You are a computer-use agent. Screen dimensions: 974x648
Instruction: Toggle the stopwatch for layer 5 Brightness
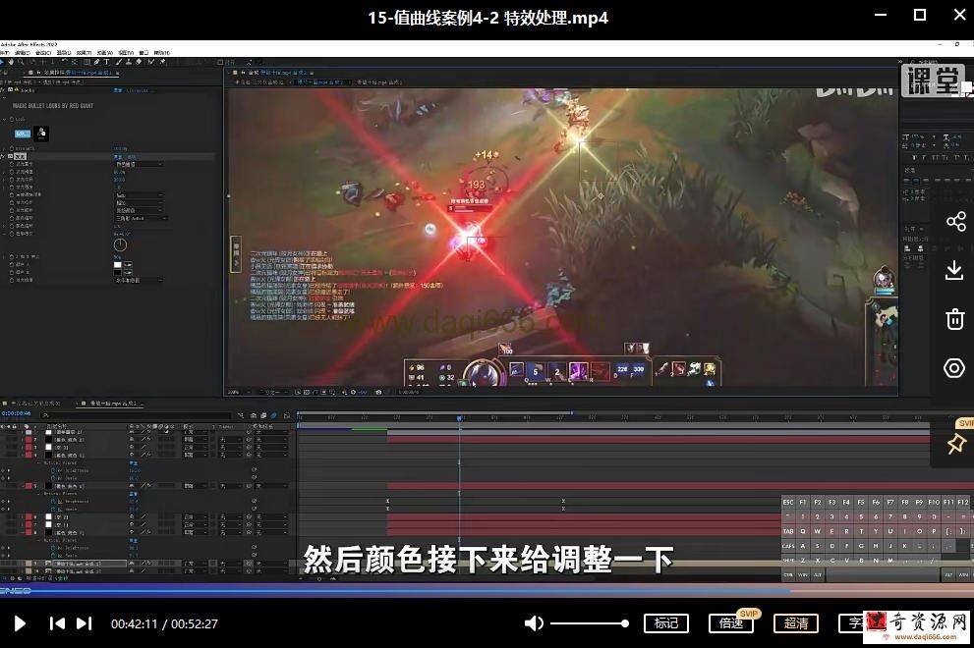coord(54,502)
